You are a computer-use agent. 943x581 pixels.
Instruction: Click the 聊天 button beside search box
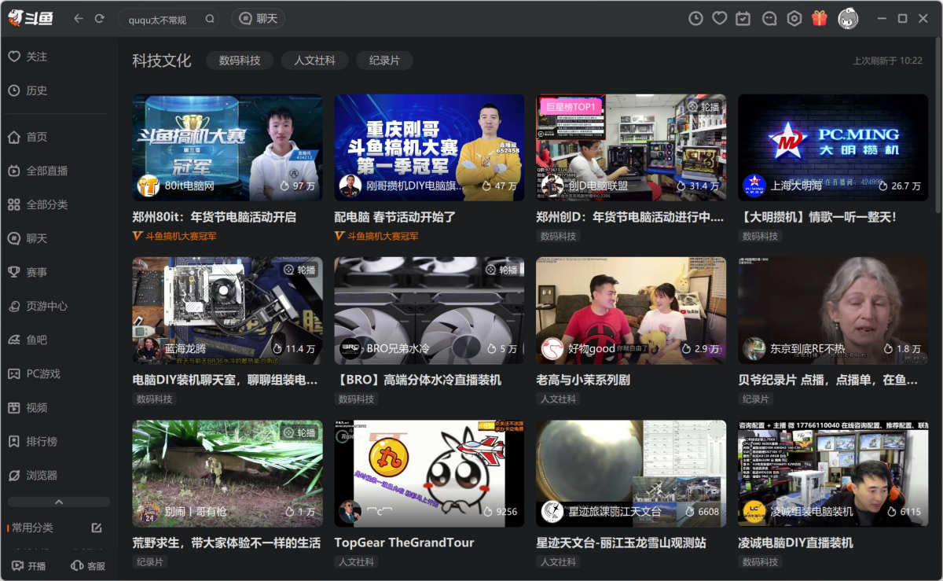(259, 19)
